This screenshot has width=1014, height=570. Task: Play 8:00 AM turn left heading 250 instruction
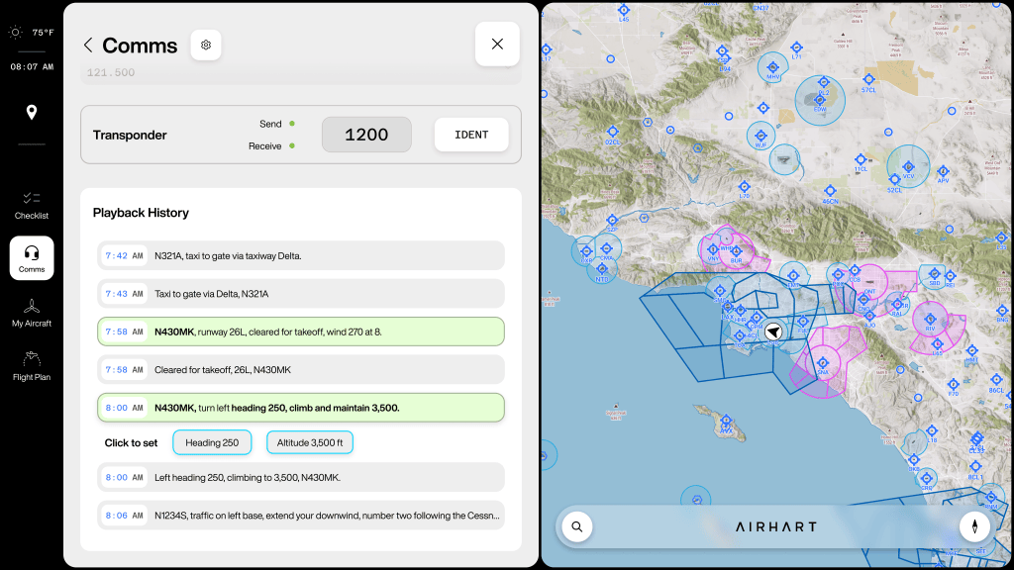(x=301, y=408)
